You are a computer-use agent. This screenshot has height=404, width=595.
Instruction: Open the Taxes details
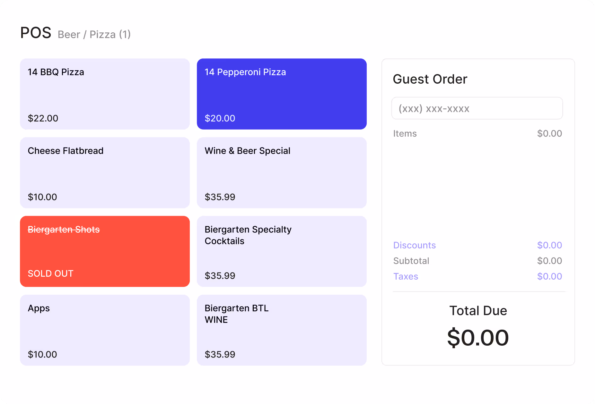406,276
